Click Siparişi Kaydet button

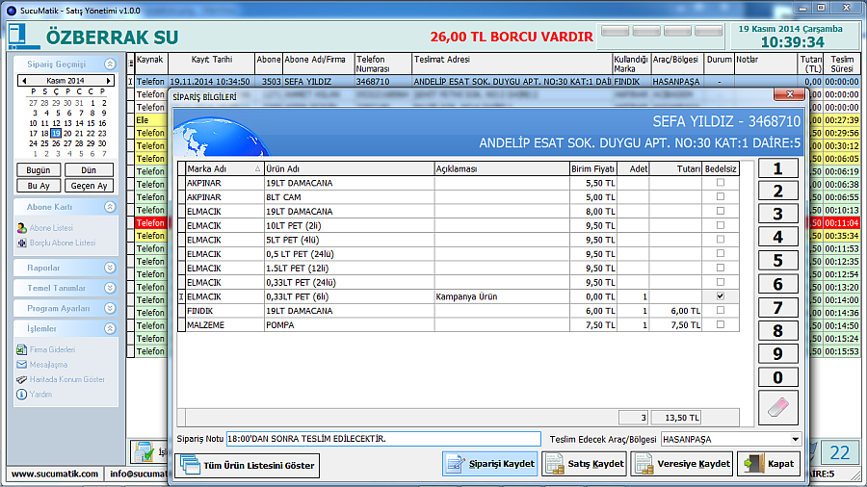click(490, 464)
